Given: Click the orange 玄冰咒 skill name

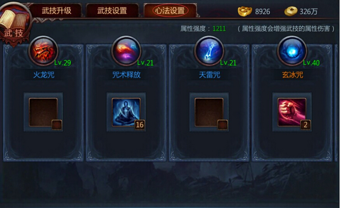Looking at the screenshot, I should pos(292,75).
